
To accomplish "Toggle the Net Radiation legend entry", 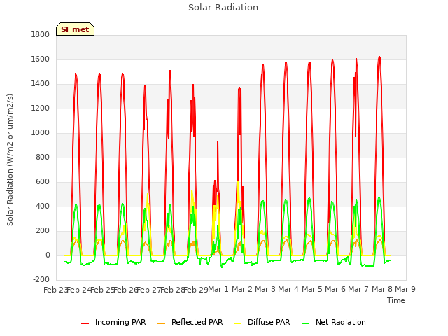I will click(334, 322).
